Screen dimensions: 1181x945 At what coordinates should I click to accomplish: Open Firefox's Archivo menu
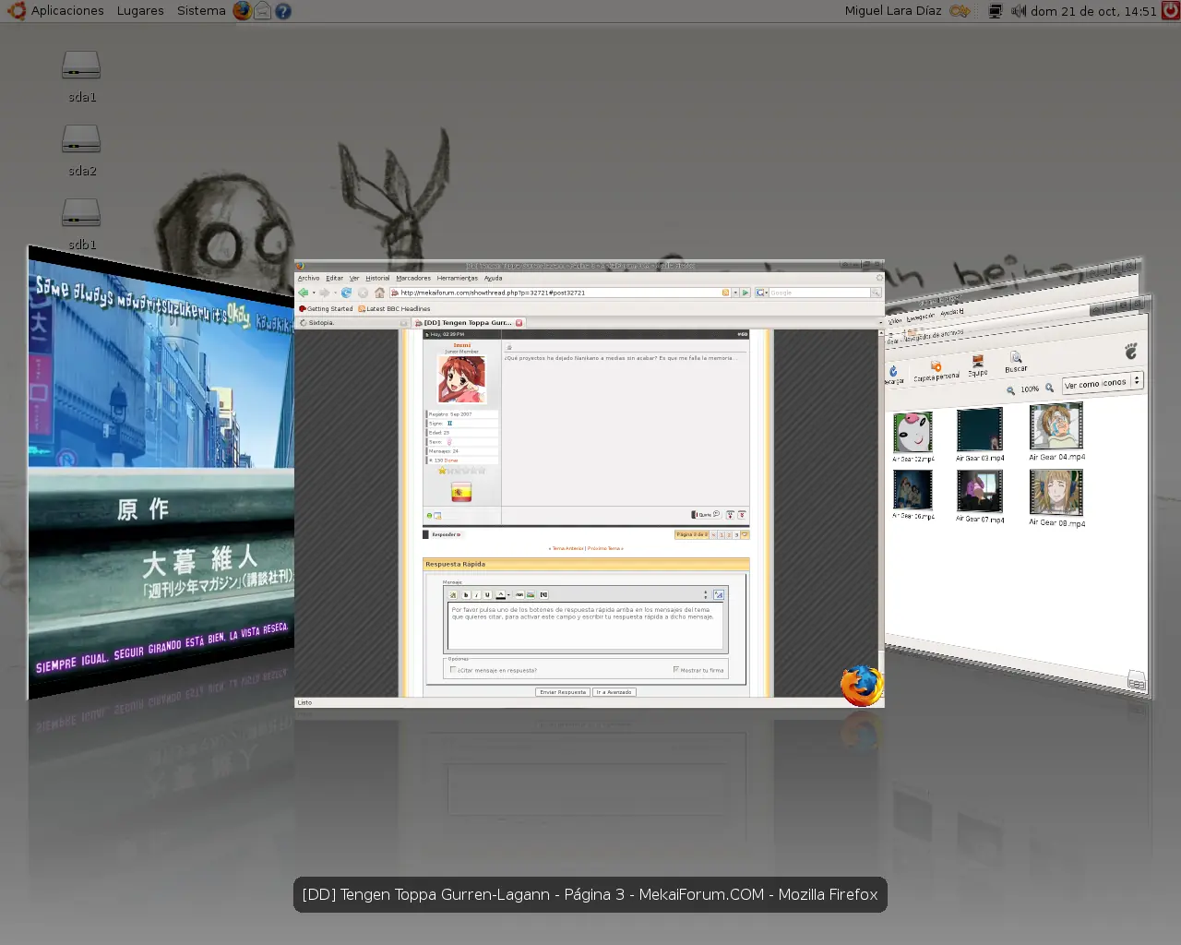309,278
